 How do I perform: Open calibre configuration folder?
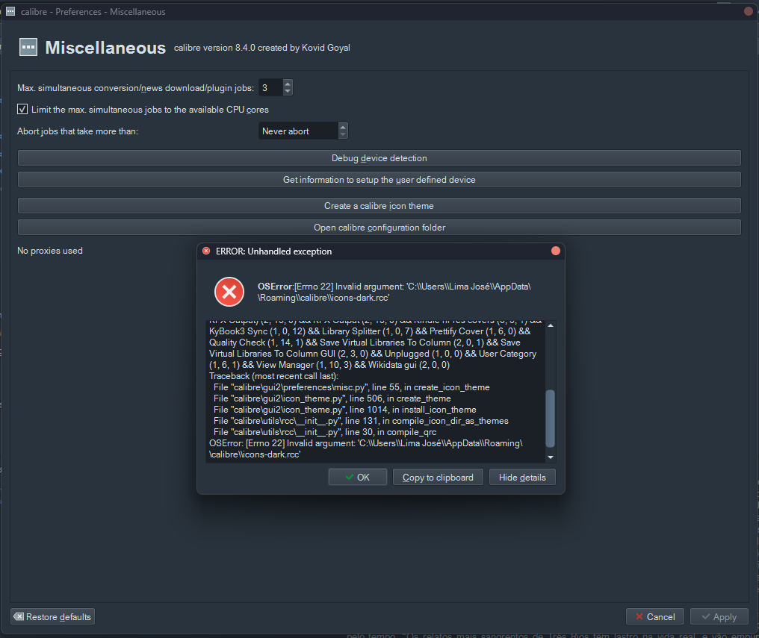[x=379, y=227]
